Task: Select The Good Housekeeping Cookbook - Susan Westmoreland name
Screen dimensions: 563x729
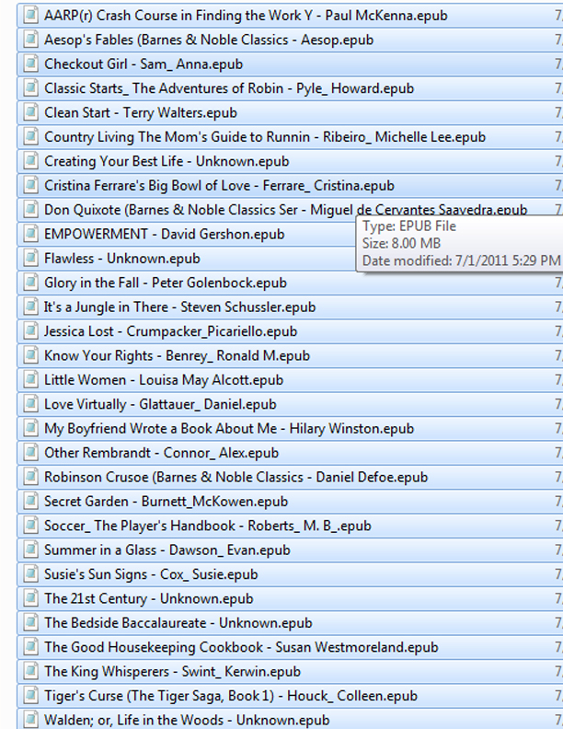Action: pyautogui.click(x=241, y=647)
